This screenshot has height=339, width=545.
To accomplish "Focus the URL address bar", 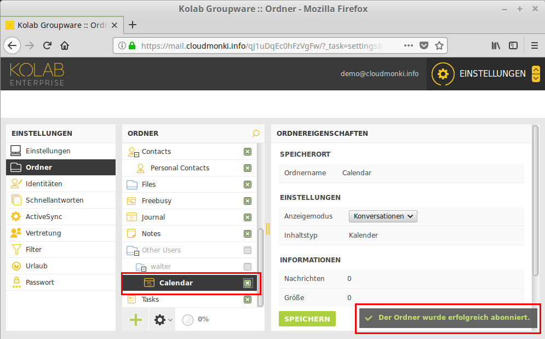I will [261, 45].
